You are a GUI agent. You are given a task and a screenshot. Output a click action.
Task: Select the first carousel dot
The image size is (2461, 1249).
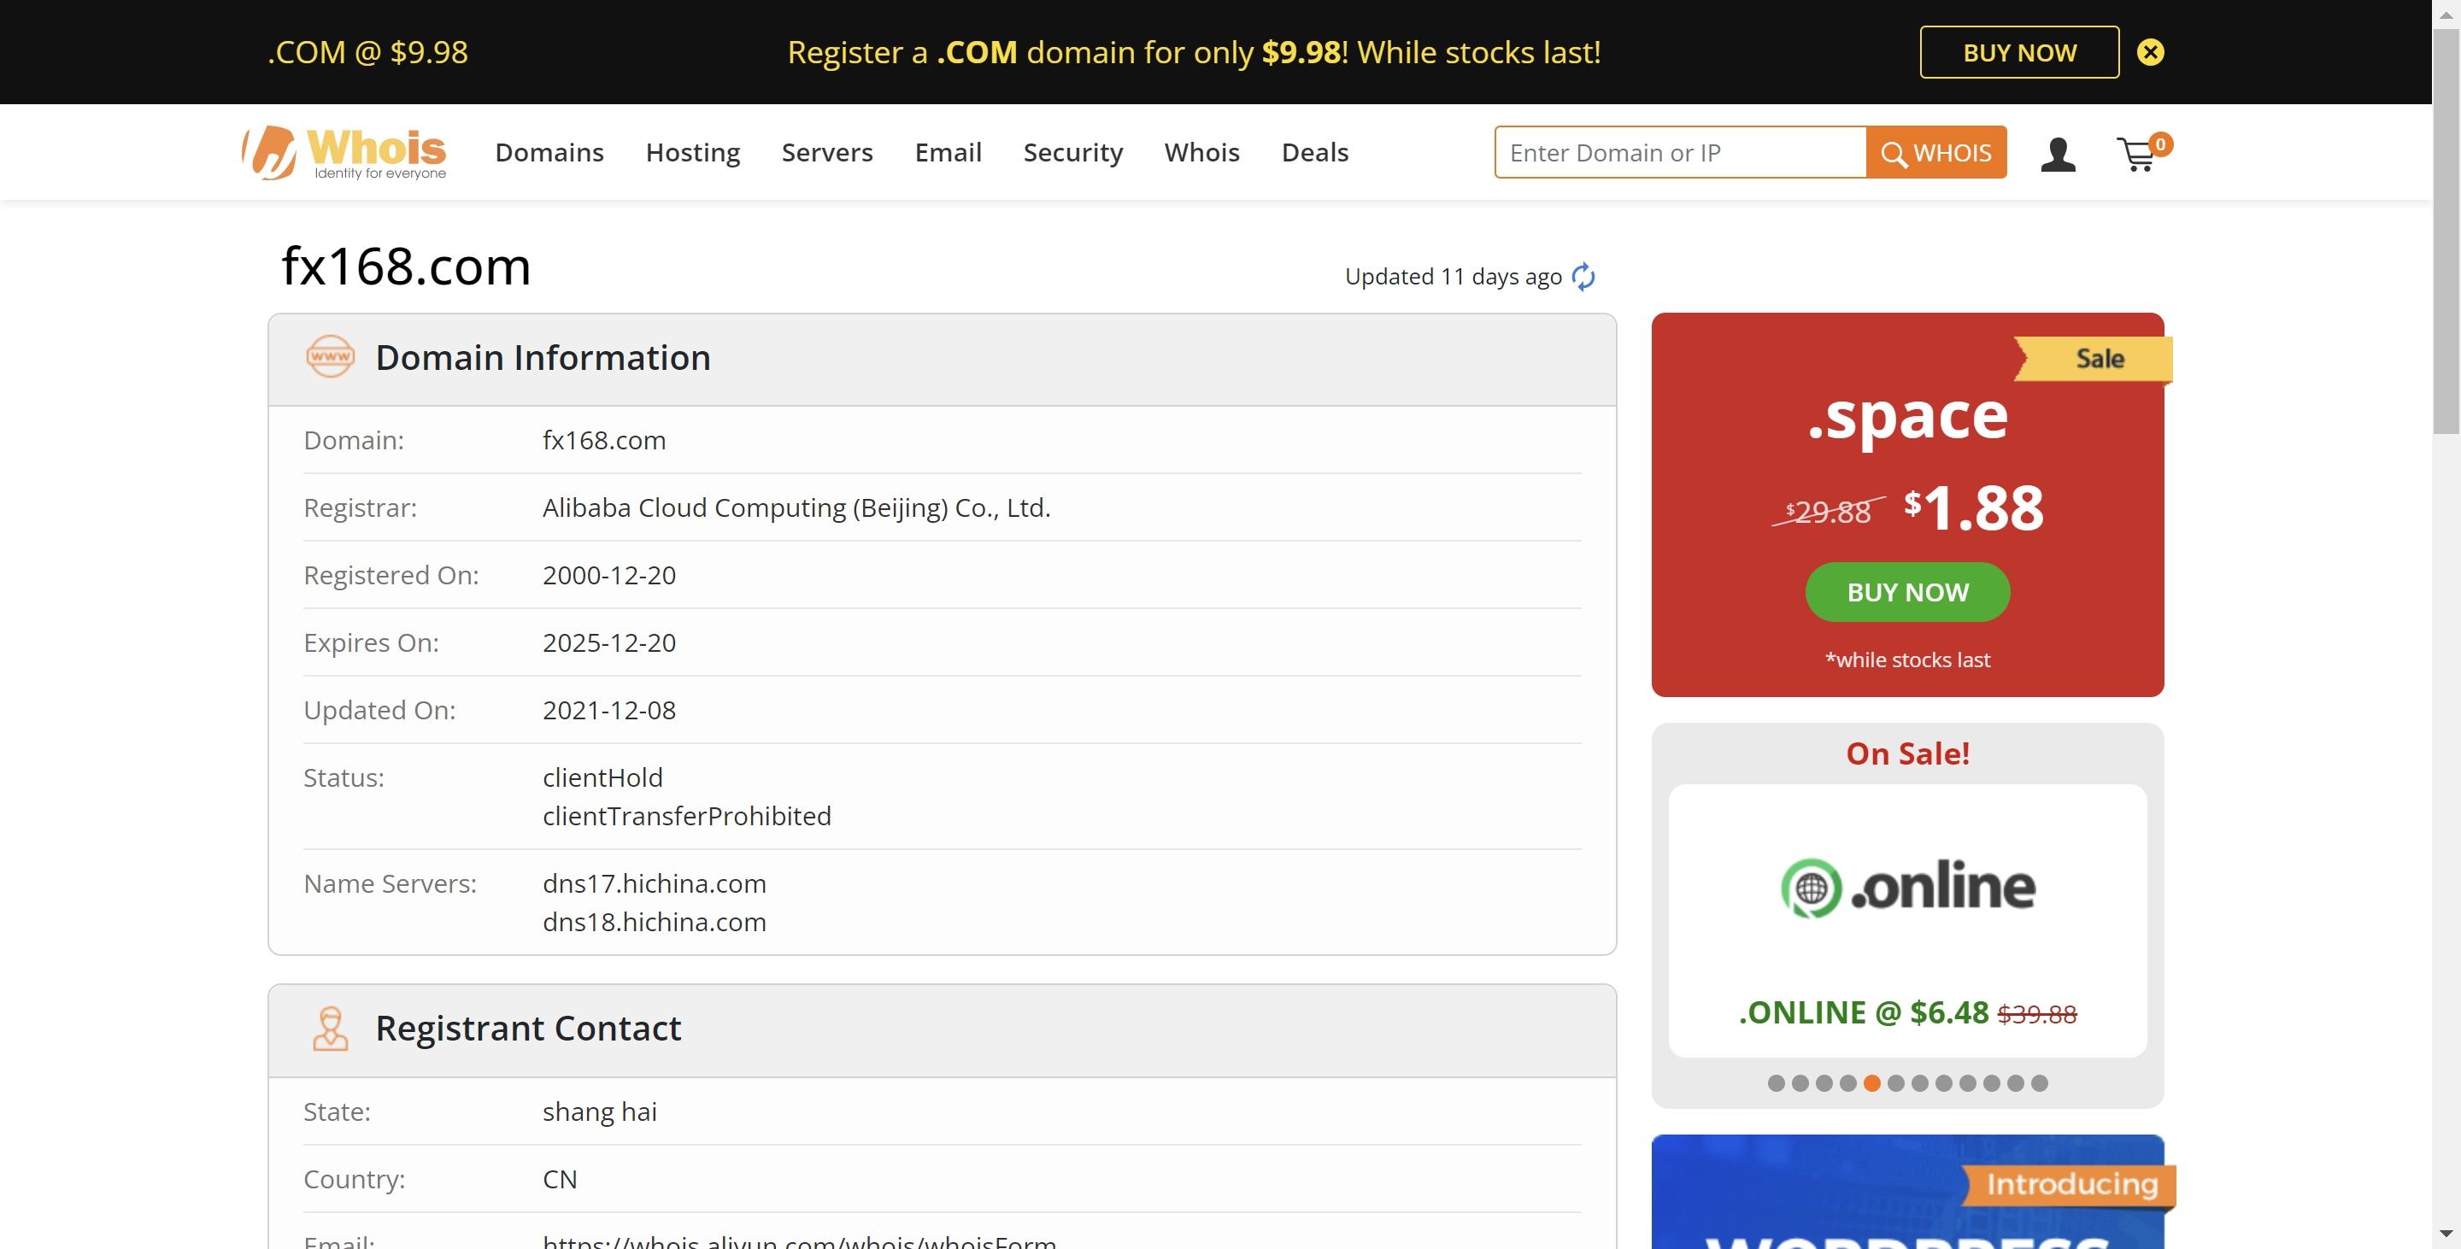(x=1776, y=1083)
